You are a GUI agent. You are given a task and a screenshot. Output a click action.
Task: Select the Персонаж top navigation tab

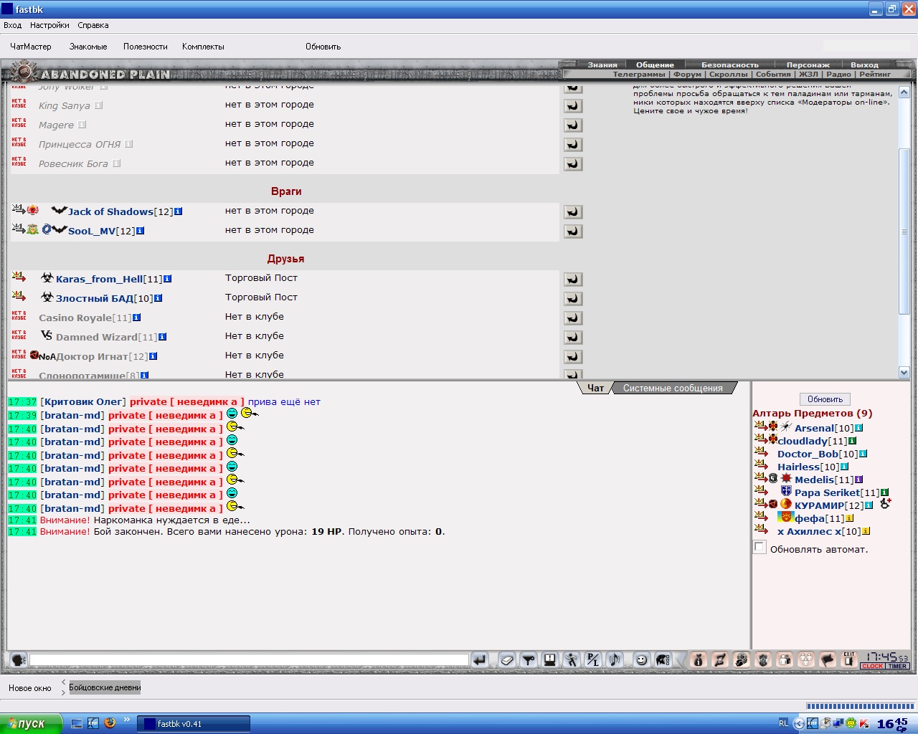808,65
